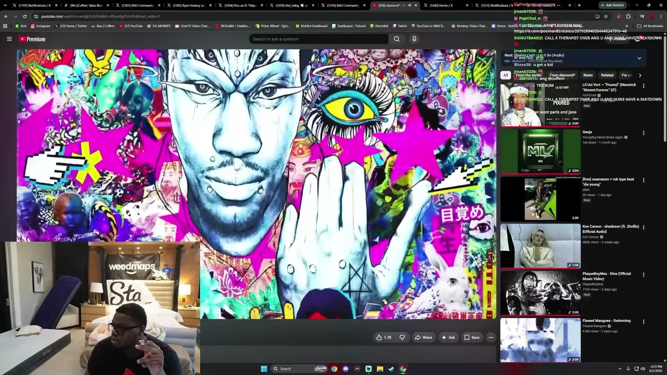Switch to the Cuffem Takes TikTok tab
The height and width of the screenshot is (375, 667).
pyautogui.click(x=86, y=5)
